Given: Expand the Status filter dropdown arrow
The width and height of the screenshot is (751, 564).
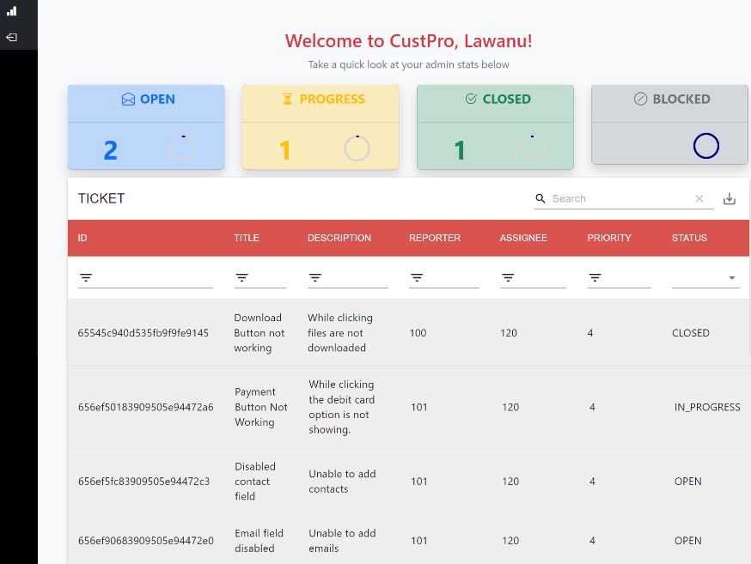Looking at the screenshot, I should click(x=731, y=278).
